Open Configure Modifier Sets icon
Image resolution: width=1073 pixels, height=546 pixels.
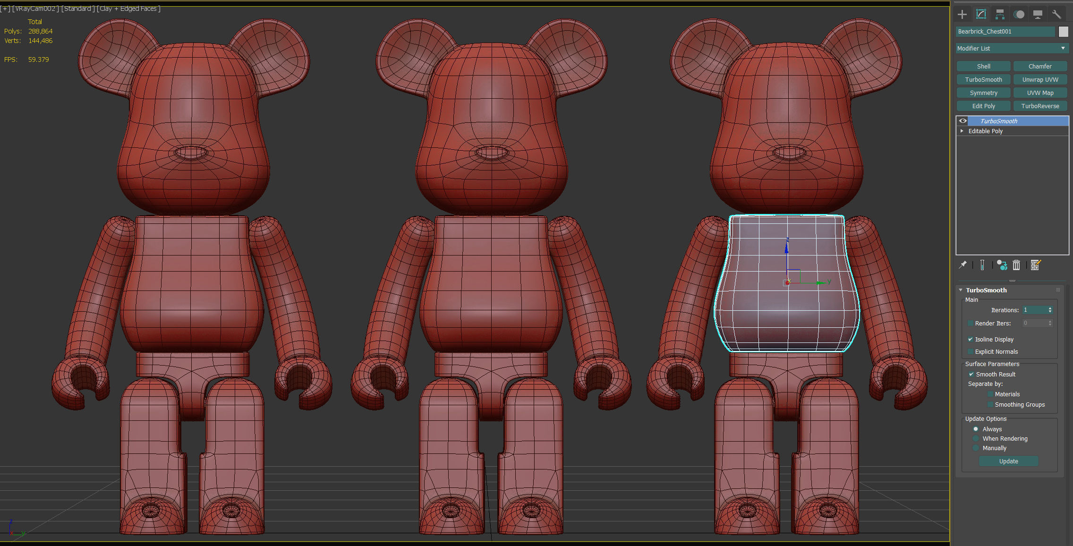click(1036, 265)
